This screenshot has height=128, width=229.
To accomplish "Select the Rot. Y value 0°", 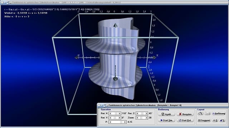I will tap(123, 118).
